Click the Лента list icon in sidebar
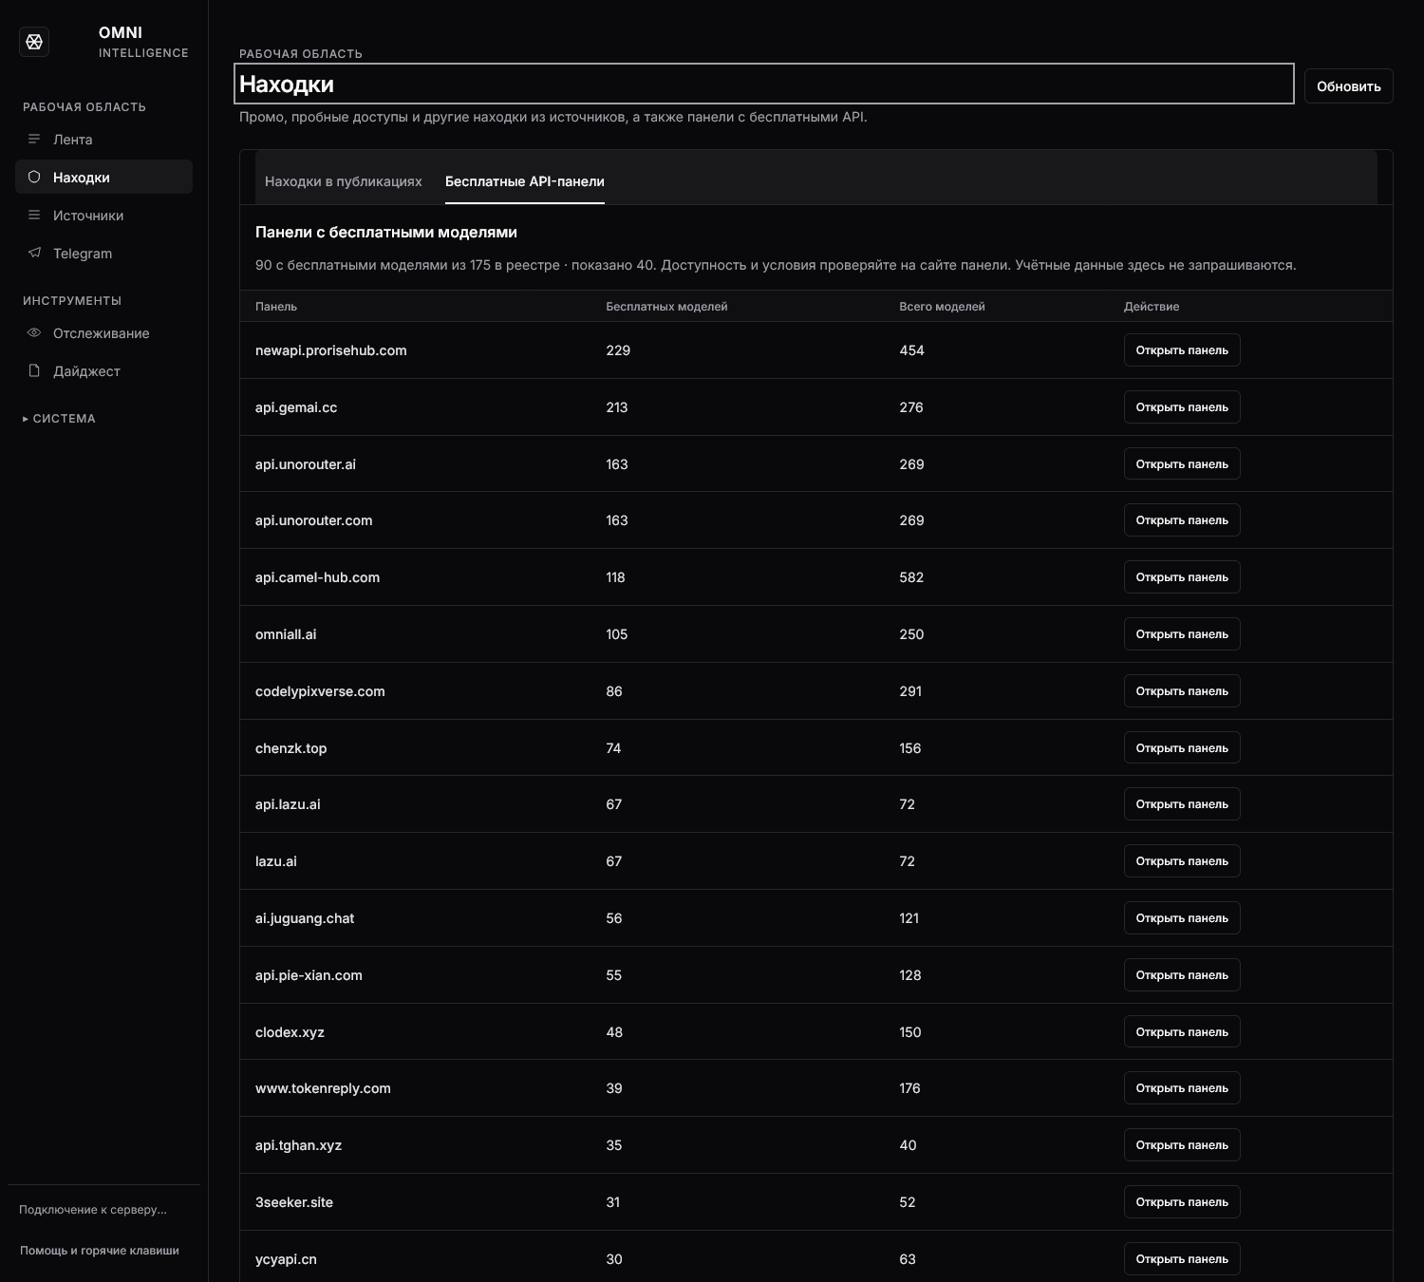 pos(34,140)
